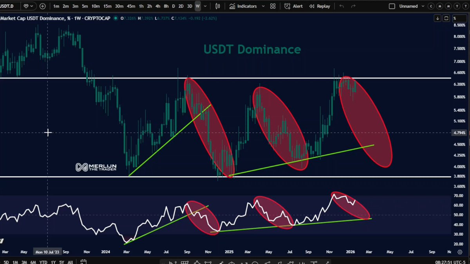This screenshot has width=470, height=264.
Task: Click the add symbol plus icon
Action: 42,6
